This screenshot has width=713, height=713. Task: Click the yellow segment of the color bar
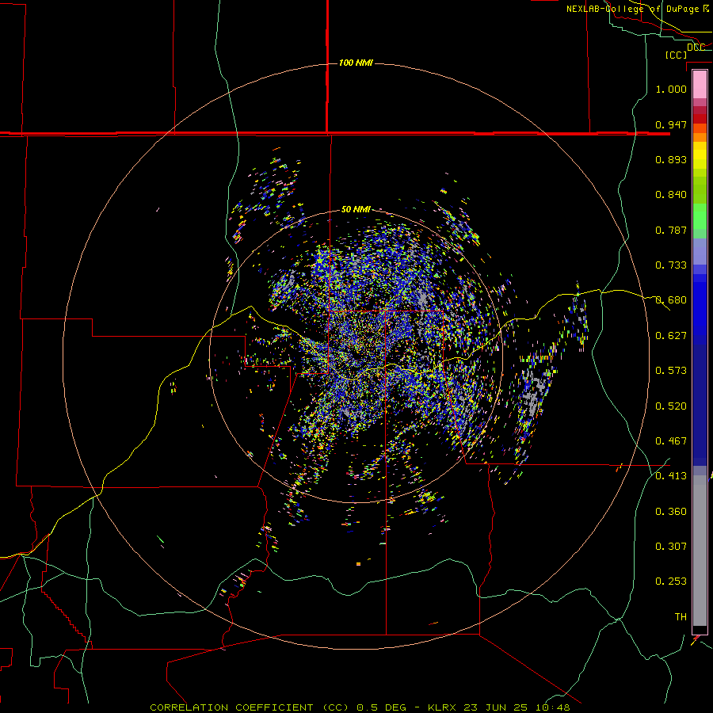pos(700,155)
